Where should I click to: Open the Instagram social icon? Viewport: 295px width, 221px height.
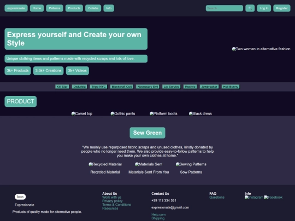[254, 198]
